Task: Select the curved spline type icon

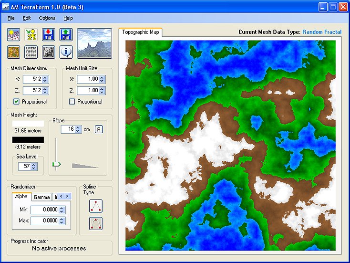Action: point(96,223)
